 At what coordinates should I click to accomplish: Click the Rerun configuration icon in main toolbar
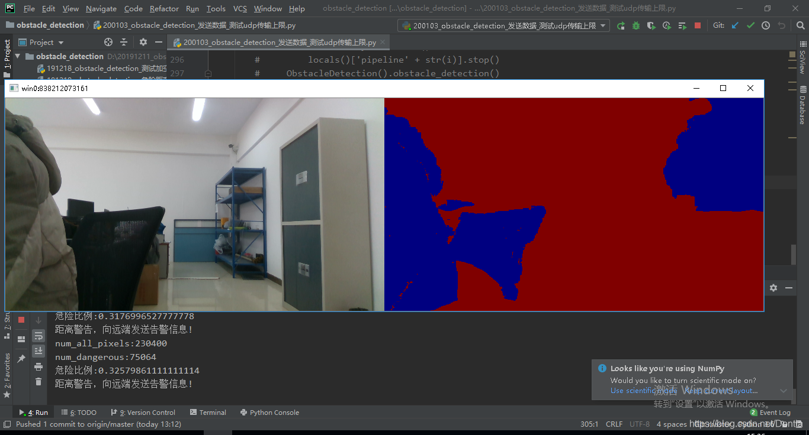pyautogui.click(x=621, y=25)
